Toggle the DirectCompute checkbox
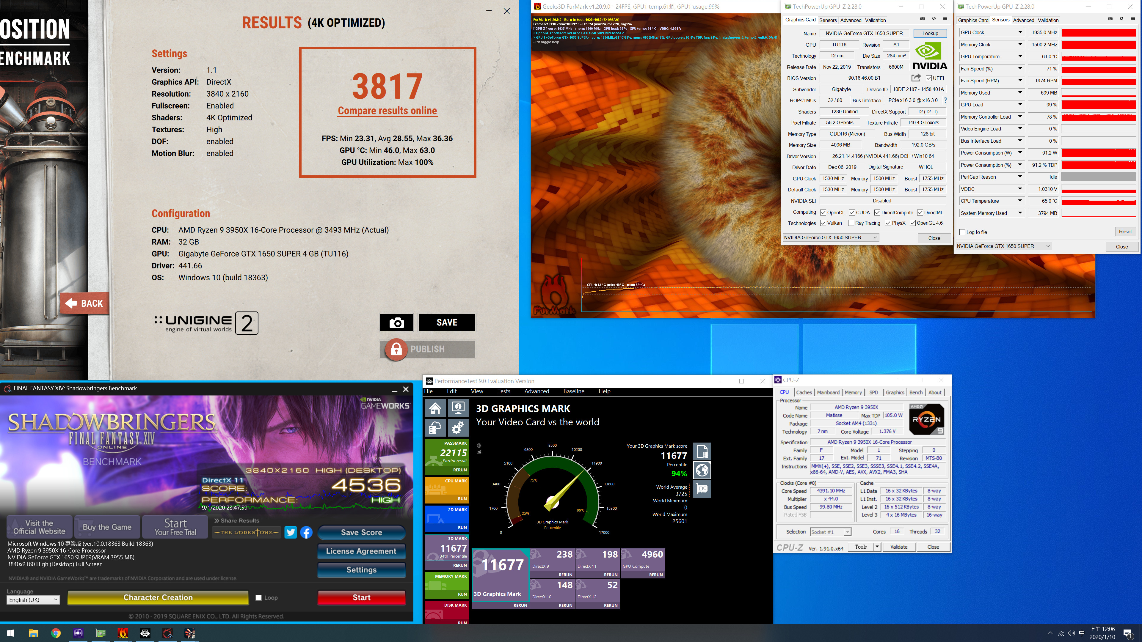This screenshot has height=642, width=1142. coord(877,213)
